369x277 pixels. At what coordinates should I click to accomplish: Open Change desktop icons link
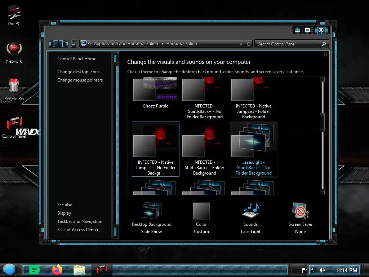click(x=78, y=72)
